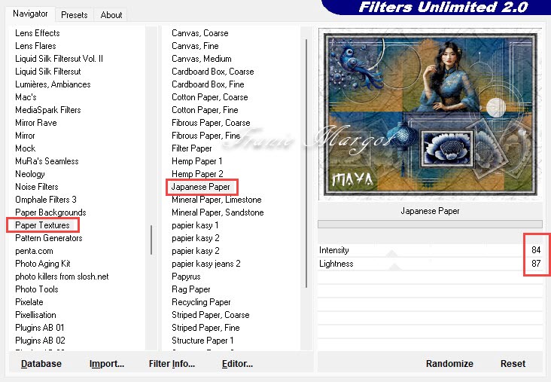Choose Filter Paper filter

click(x=191, y=148)
